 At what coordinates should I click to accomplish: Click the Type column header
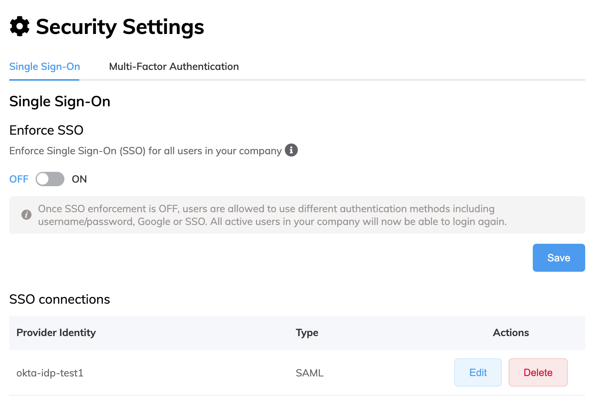click(x=307, y=332)
